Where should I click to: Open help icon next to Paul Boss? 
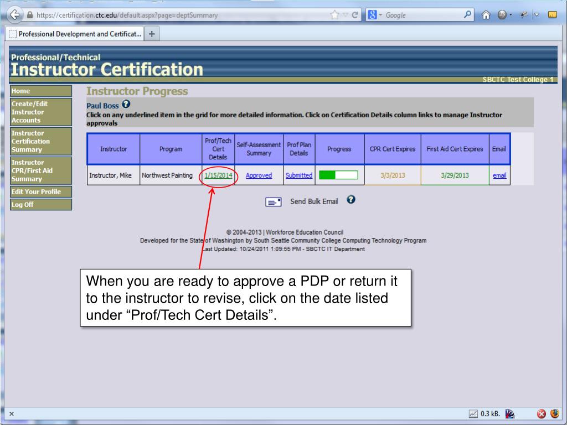[x=126, y=104]
